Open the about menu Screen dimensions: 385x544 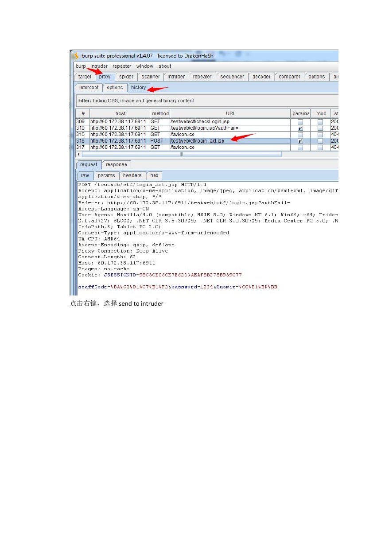165,66
